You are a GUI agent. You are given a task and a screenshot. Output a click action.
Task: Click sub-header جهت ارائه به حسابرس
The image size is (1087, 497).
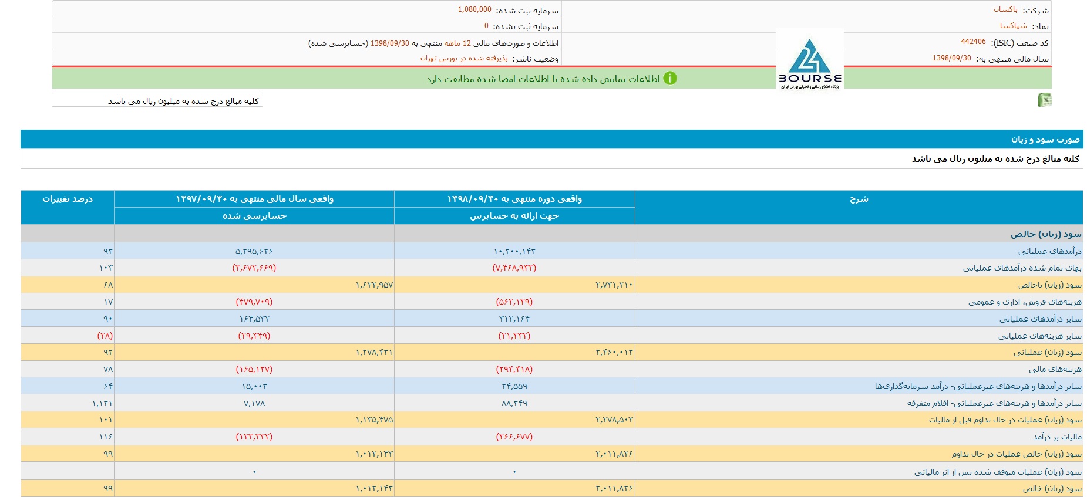[514, 216]
